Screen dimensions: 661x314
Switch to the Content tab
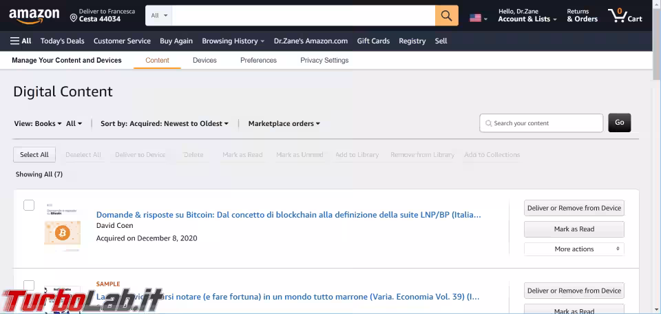click(157, 61)
